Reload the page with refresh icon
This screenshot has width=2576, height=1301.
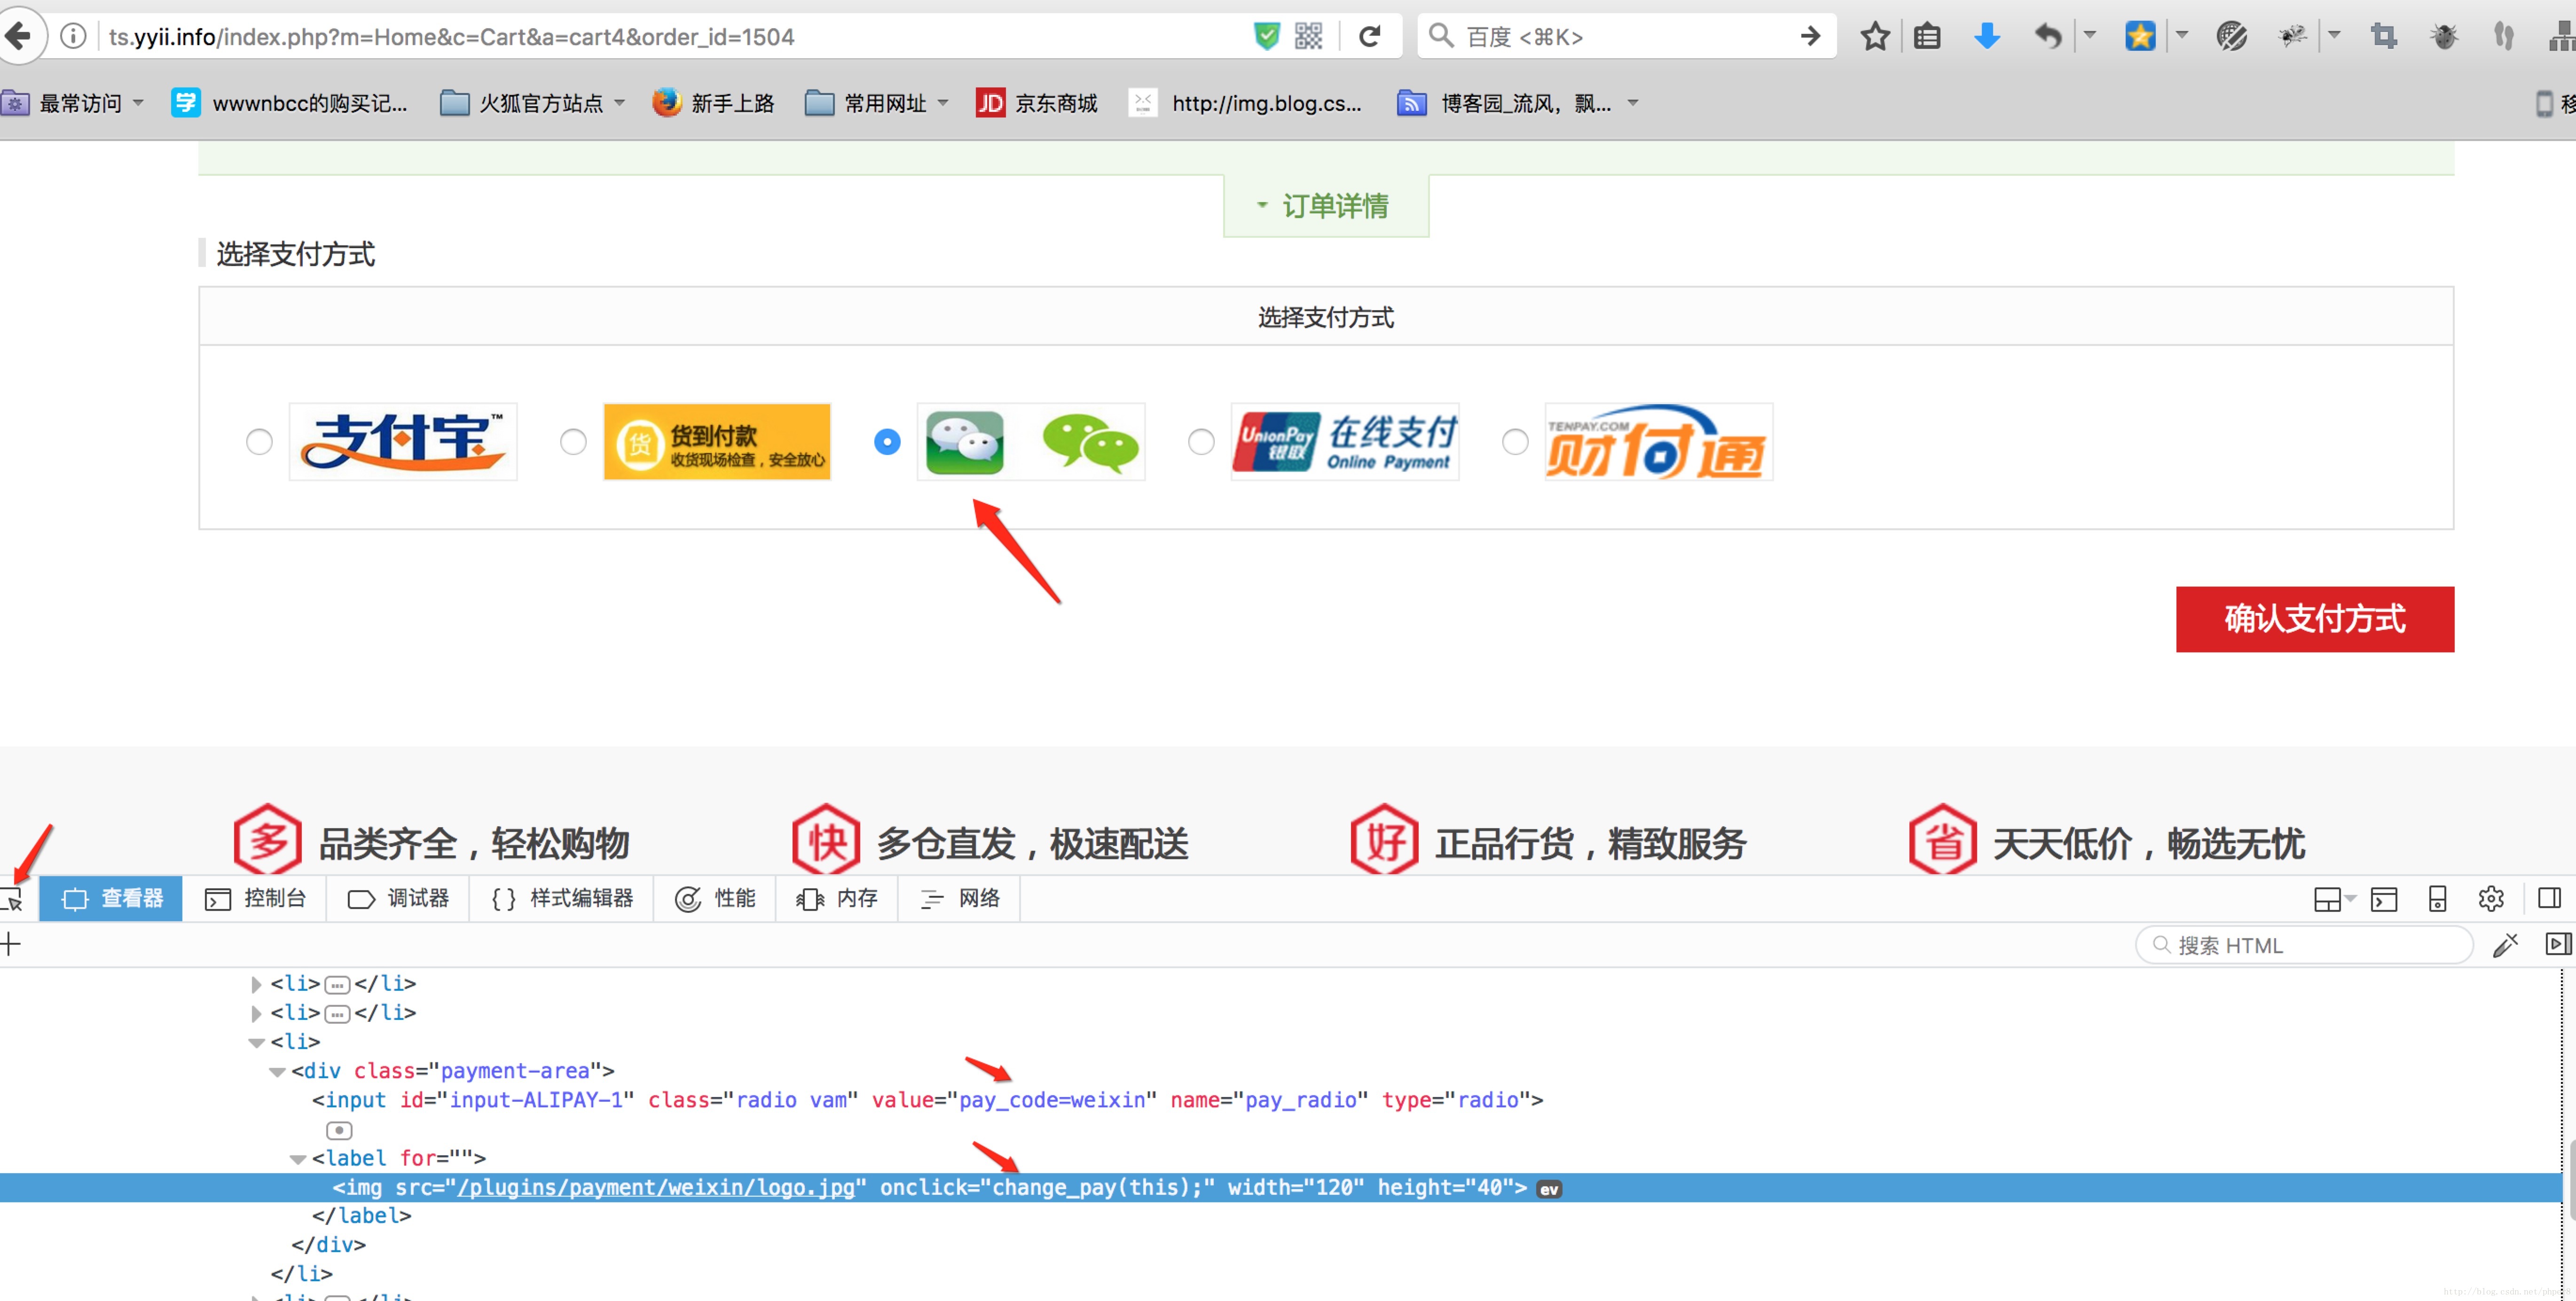(1370, 37)
